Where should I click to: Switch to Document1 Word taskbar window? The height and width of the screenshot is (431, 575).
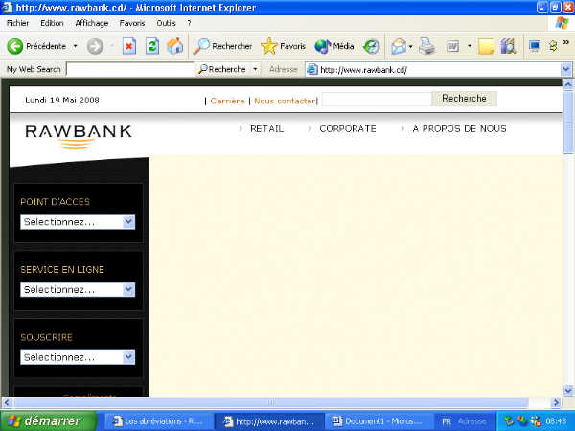click(379, 421)
